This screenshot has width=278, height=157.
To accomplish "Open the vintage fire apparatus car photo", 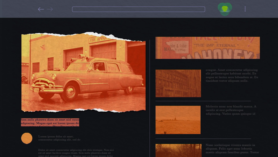I will 83,72.
